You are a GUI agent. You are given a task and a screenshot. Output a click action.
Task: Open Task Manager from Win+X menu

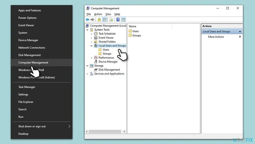42,87
